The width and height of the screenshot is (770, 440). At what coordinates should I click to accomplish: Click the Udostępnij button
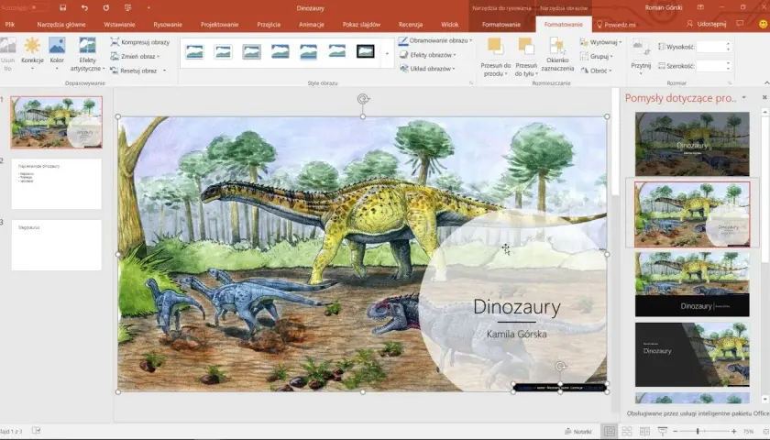[706, 24]
